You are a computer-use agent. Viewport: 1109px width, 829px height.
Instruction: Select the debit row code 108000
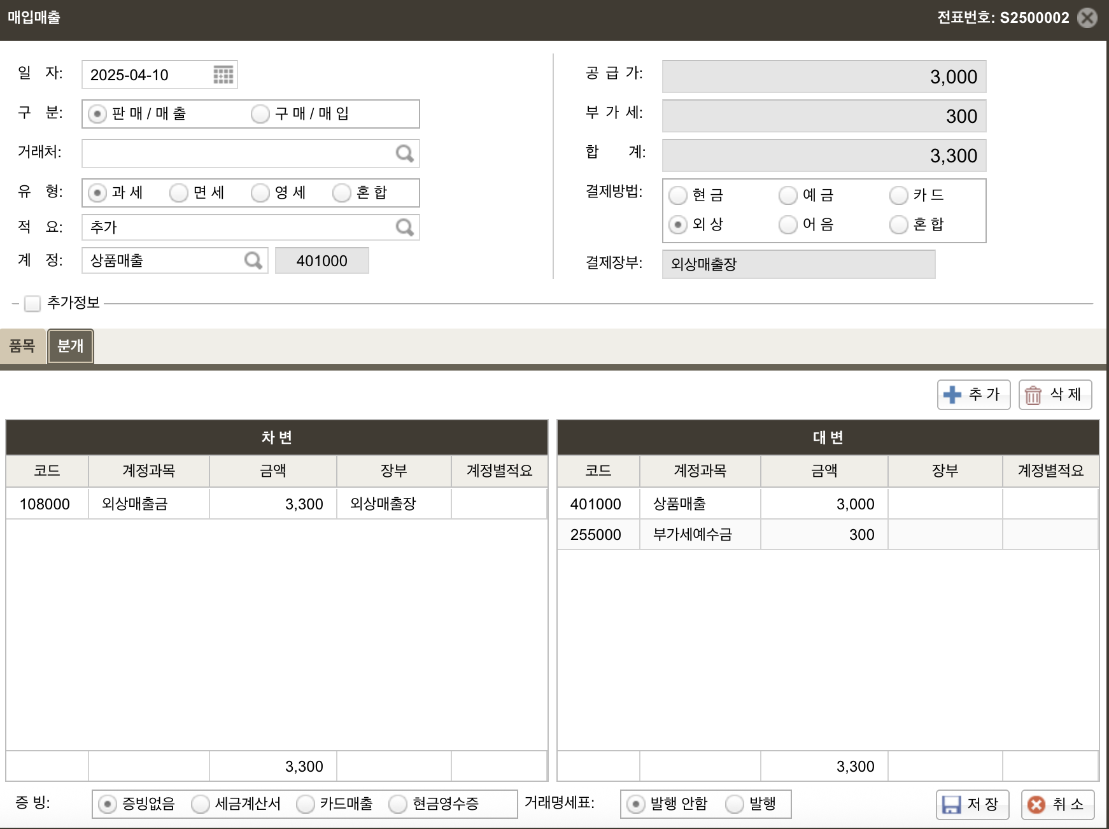click(47, 504)
